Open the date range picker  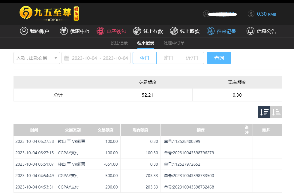point(96,58)
